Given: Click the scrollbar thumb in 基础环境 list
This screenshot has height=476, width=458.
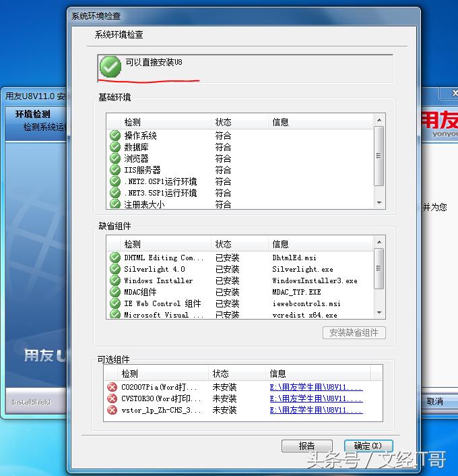Looking at the screenshot, I should tap(379, 156).
